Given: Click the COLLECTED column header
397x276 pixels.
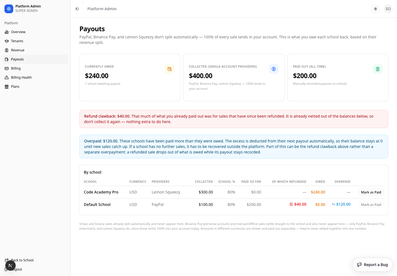Looking at the screenshot, I should (204, 182).
